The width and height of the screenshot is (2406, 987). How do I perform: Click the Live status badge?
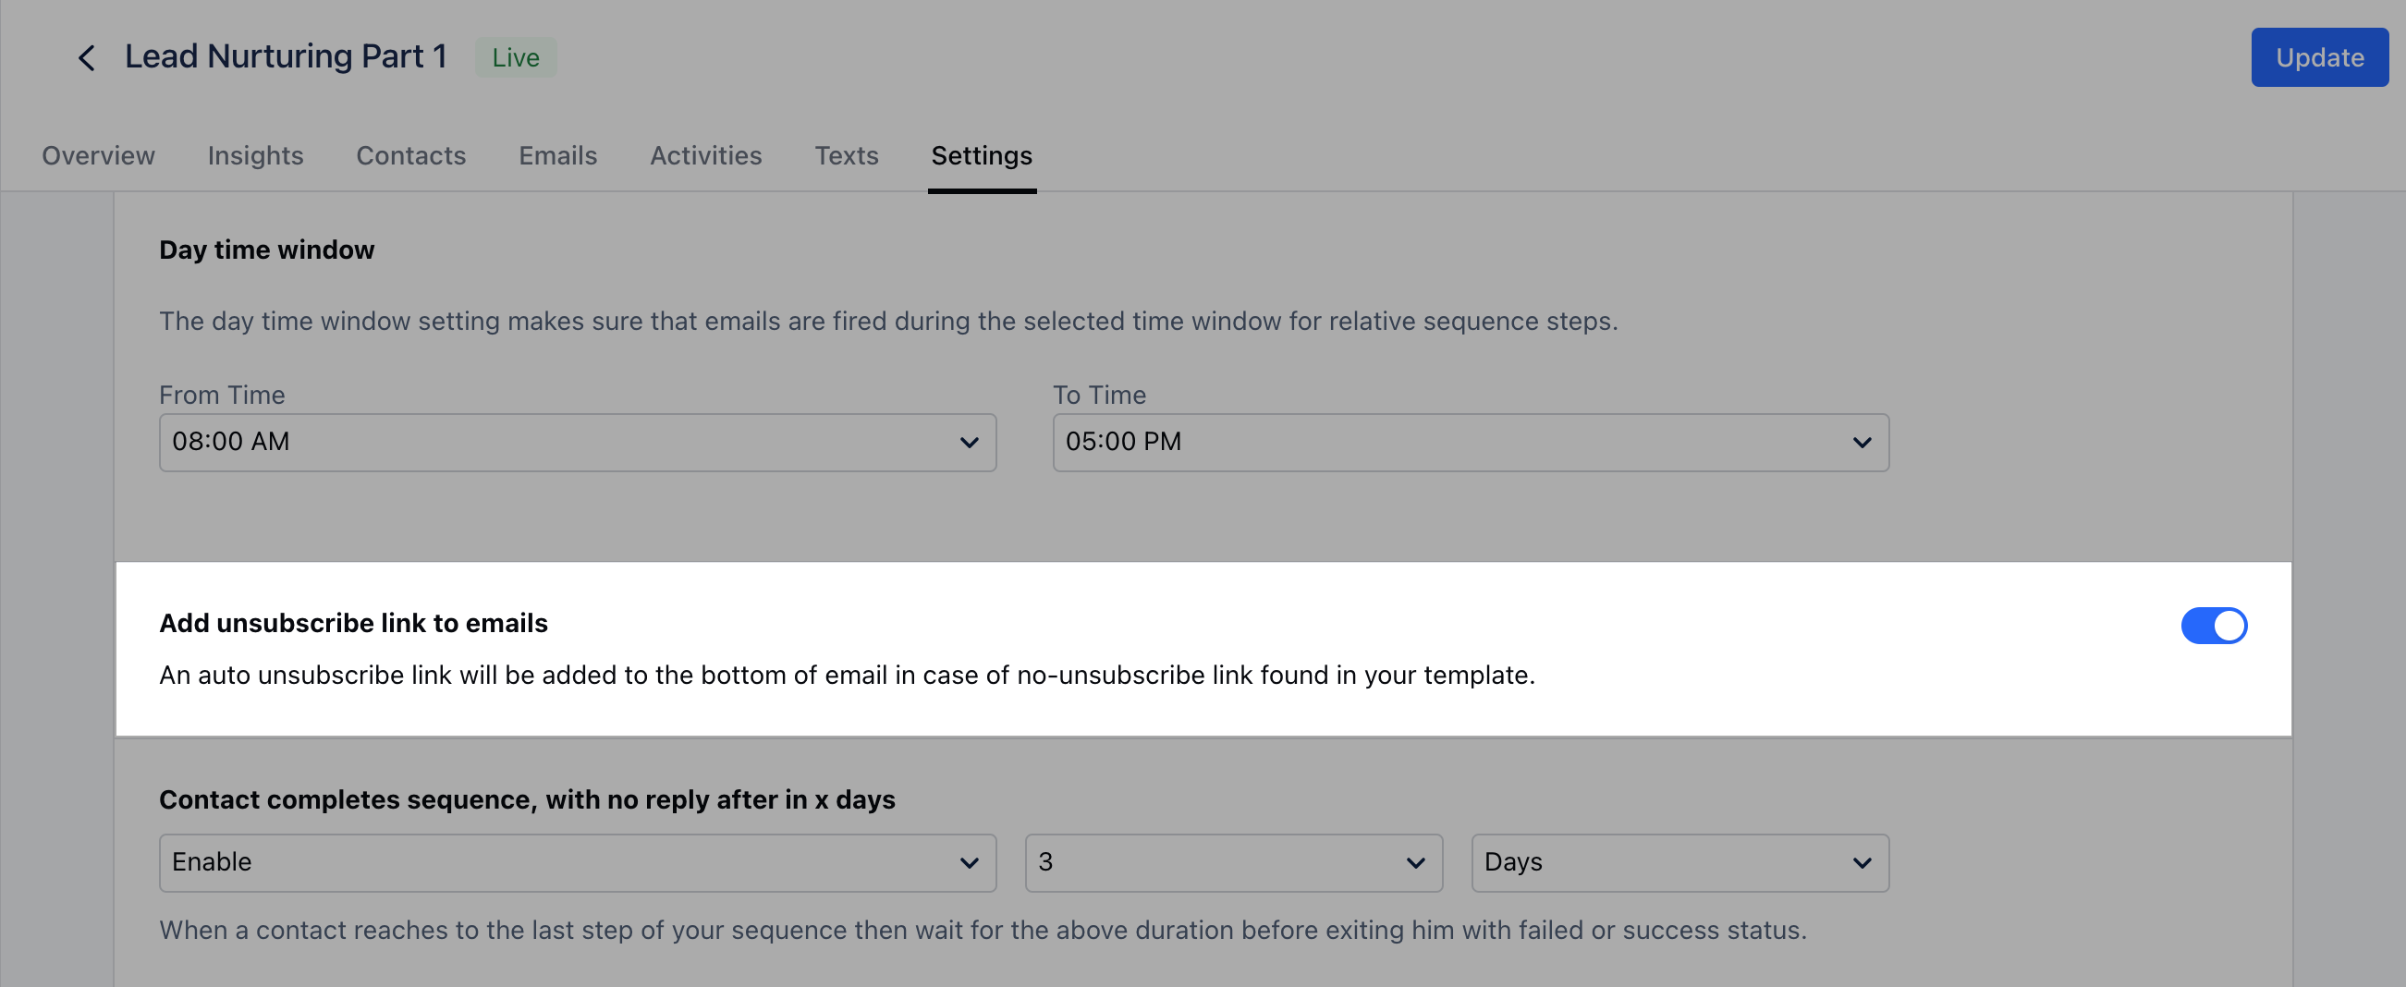[516, 58]
